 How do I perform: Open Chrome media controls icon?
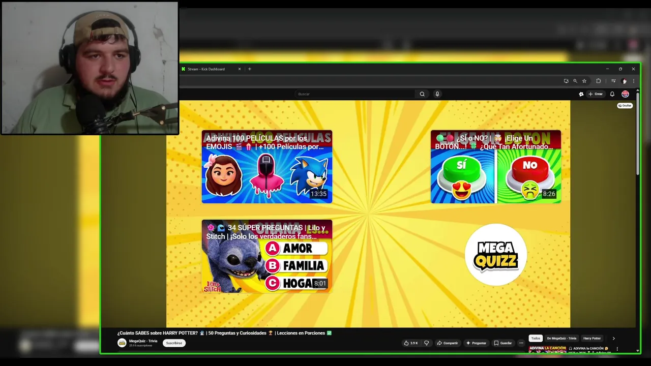pyautogui.click(x=613, y=81)
